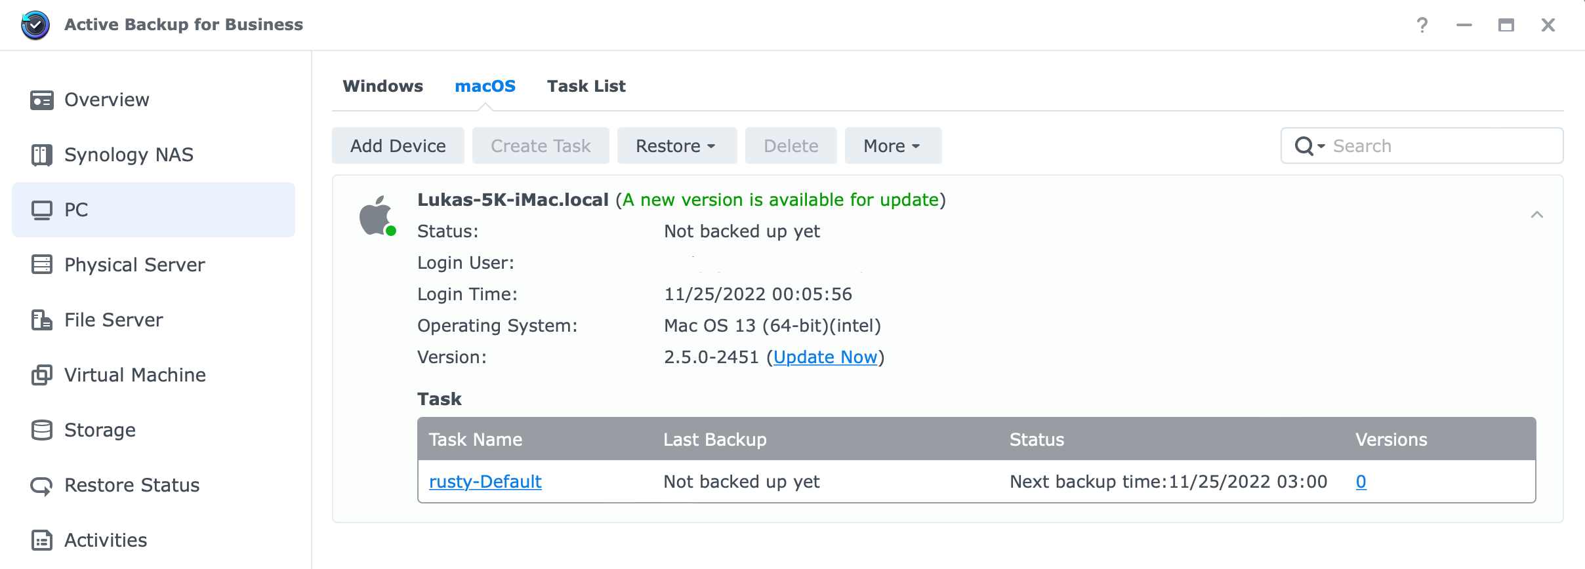
Task: Click the login time 11/25/2022 00:05:56
Action: 758,294
